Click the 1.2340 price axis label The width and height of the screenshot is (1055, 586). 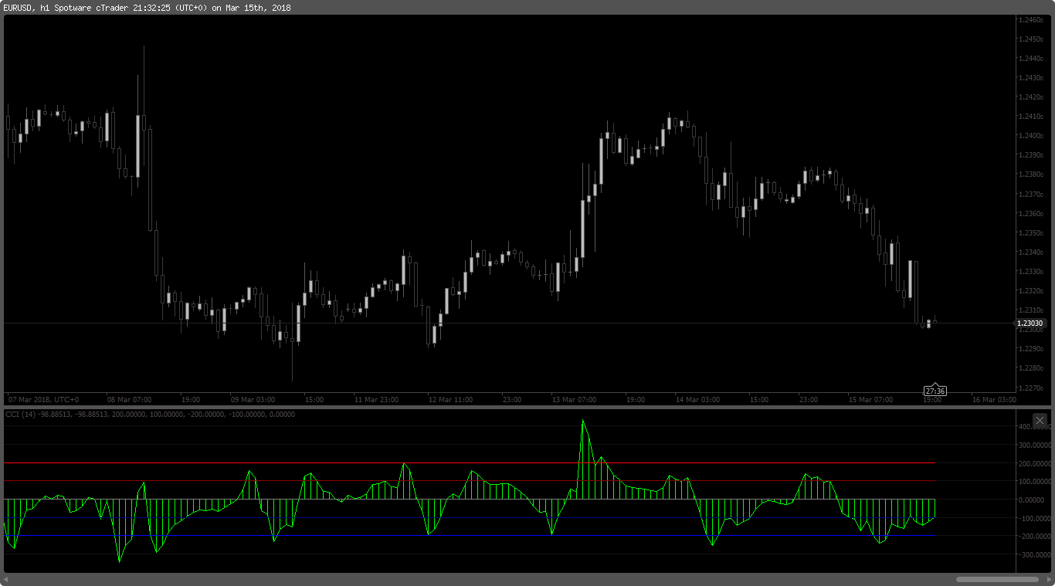click(x=1031, y=252)
